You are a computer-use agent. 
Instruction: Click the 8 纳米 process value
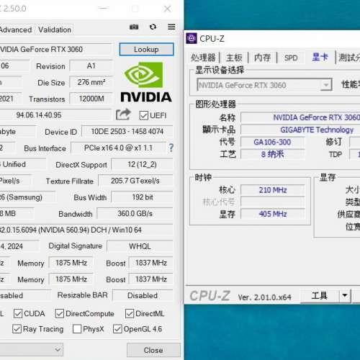[x=272, y=154]
